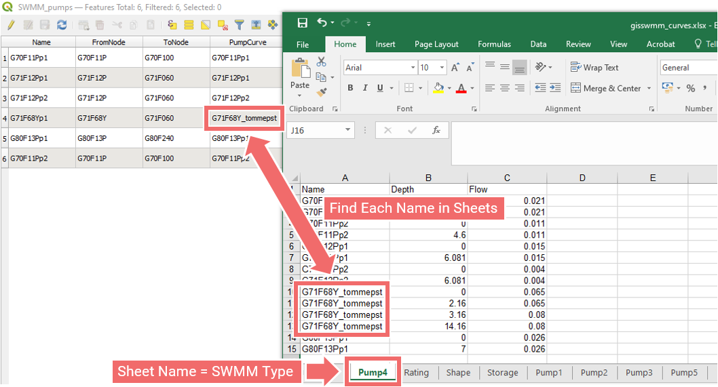Click the insert function fx icon
Viewport: 718px width, 387px height.
click(x=436, y=130)
